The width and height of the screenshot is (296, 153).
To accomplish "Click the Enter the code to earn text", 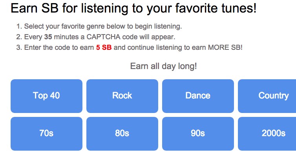I will click(59, 47).
